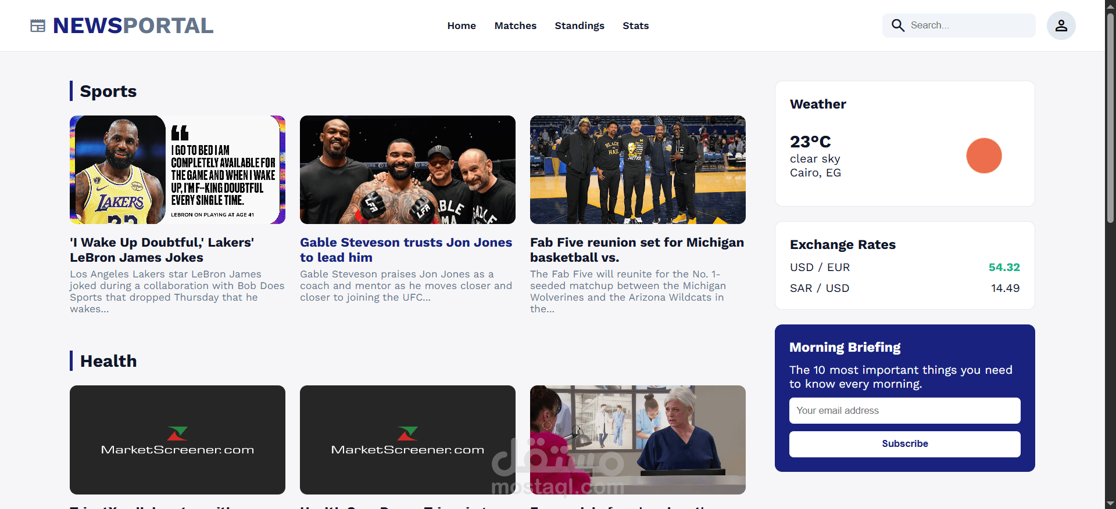1116x509 pixels.
Task: Open the Matches menu item
Action: pyautogui.click(x=516, y=26)
